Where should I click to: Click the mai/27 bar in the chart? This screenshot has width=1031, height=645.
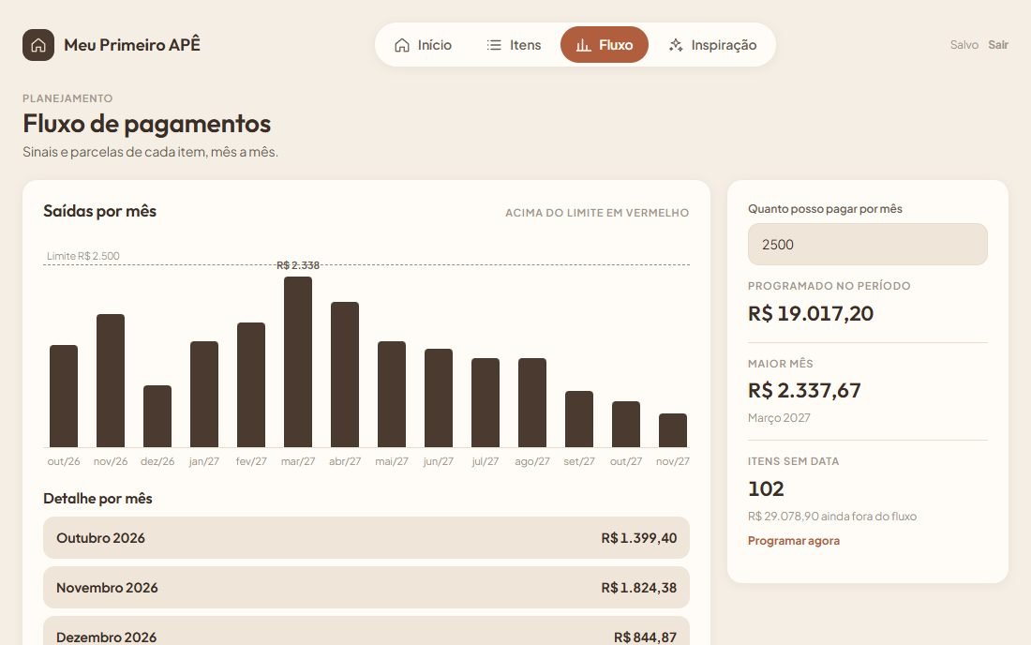click(392, 395)
